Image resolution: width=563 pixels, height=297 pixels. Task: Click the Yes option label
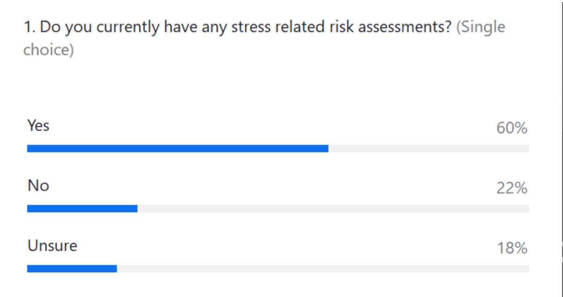38,126
